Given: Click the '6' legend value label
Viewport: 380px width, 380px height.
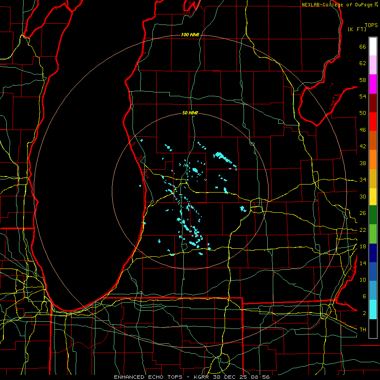Looking at the screenshot, I should tap(364, 296).
